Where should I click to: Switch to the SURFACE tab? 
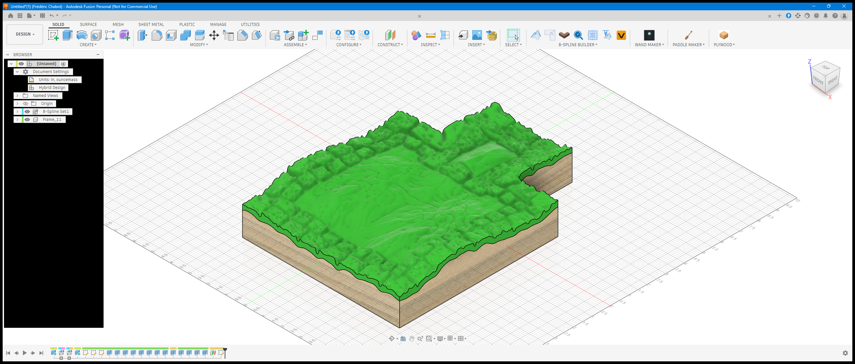click(x=88, y=25)
